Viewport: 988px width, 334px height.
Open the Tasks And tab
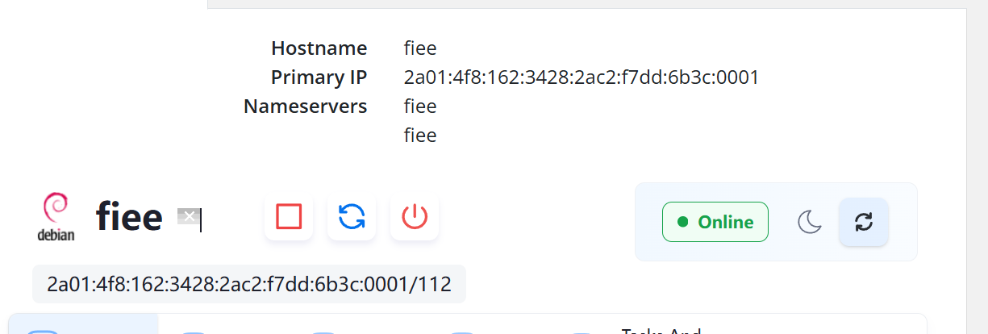tap(661, 330)
